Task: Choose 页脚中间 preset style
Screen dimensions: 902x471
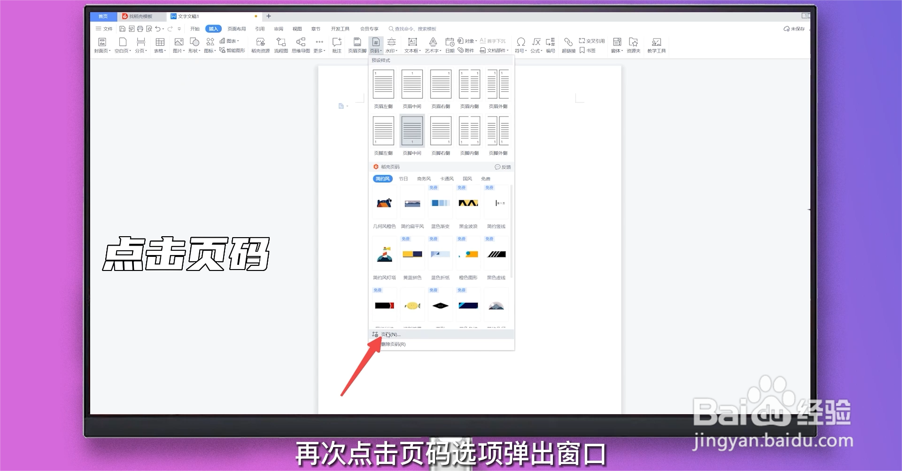Action: (412, 135)
